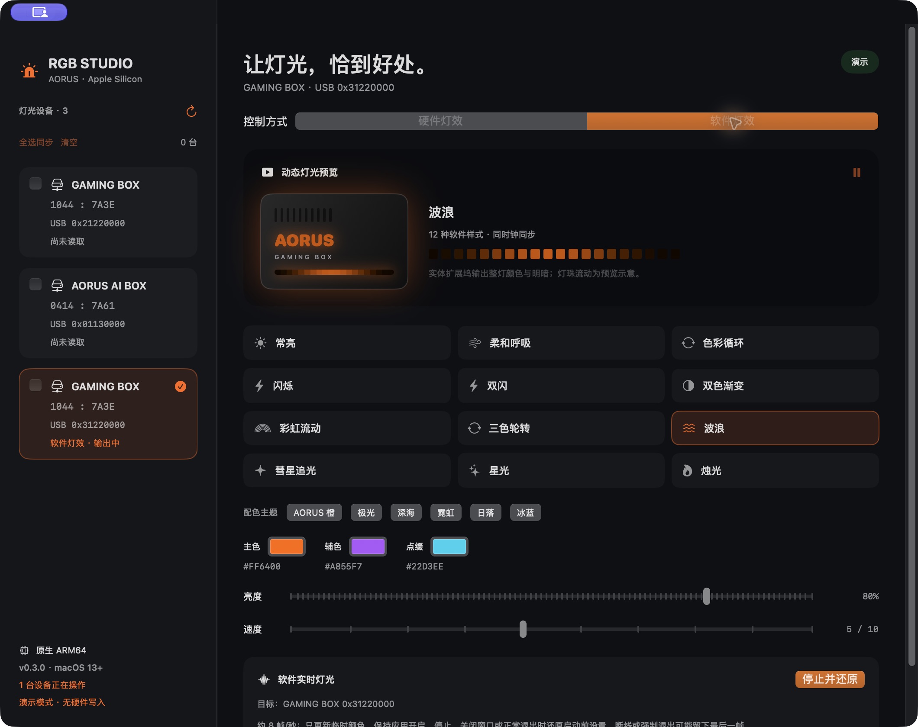Pick the 双色渐变 two-color gradient effect
This screenshot has width=918, height=727.
pyautogui.click(x=775, y=386)
